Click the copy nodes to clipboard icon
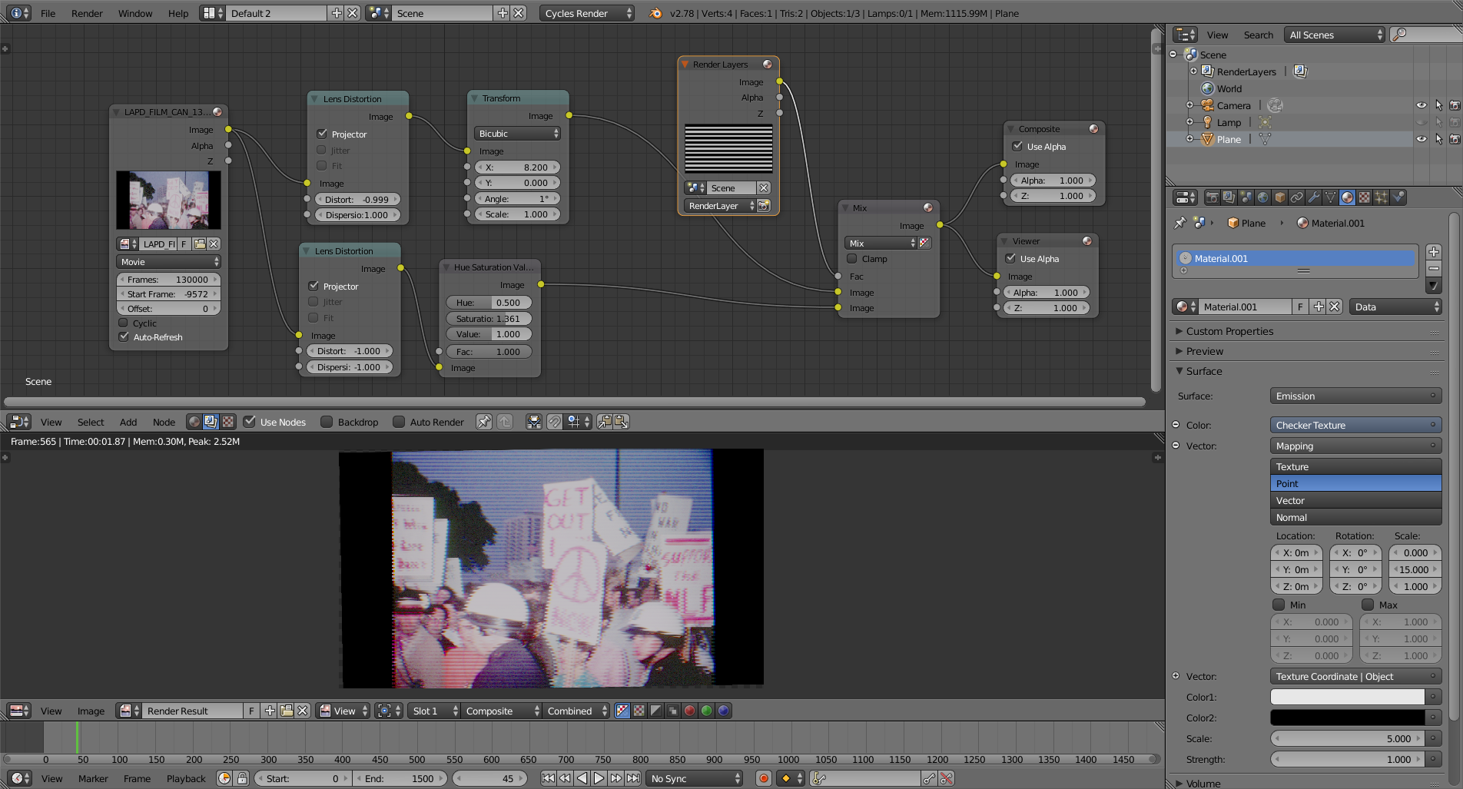This screenshot has width=1463, height=789. coord(605,422)
